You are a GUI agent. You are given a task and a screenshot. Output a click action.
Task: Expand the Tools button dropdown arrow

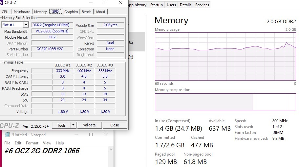73,125
